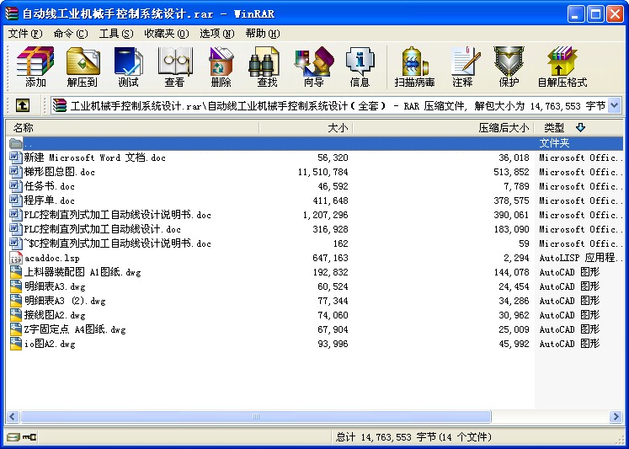Click the 类型 column sort arrow

580,127
